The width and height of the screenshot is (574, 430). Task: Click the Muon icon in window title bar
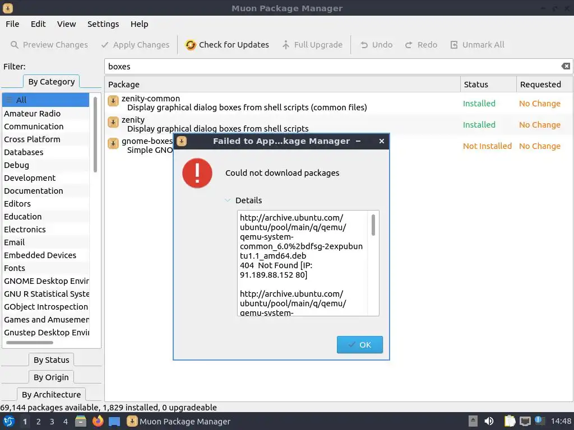click(x=8, y=8)
